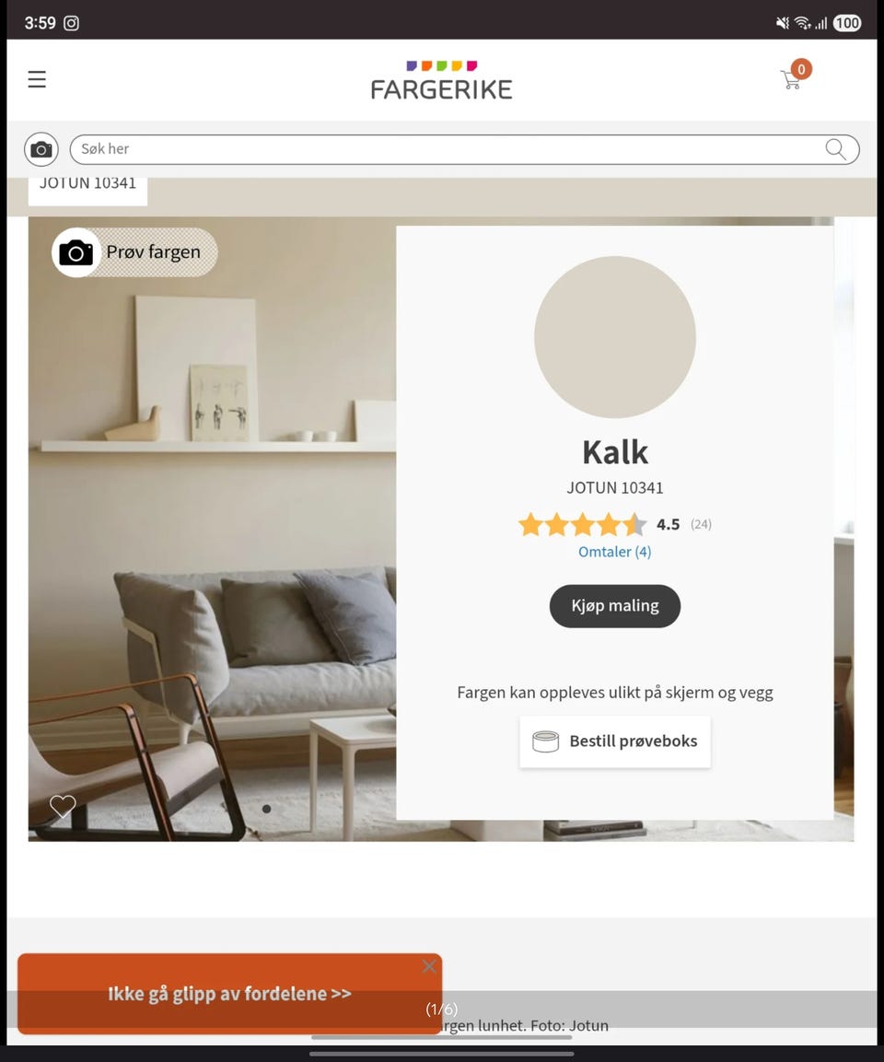
Task: Open the hamburger menu
Action: tap(37, 79)
